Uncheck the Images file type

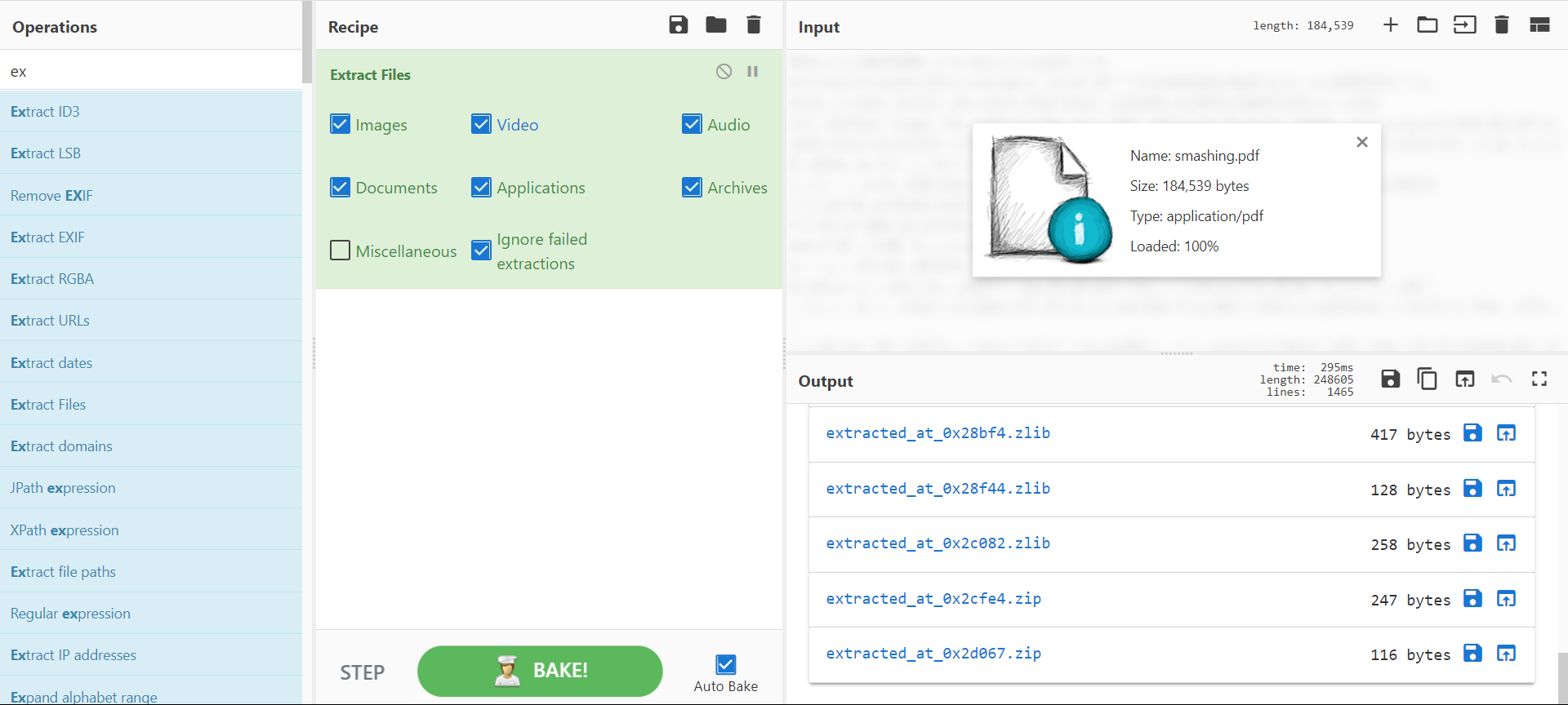pyautogui.click(x=341, y=124)
